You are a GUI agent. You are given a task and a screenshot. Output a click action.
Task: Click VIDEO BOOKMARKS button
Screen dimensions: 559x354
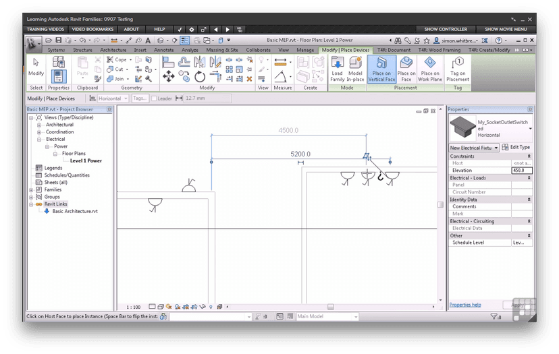92,29
